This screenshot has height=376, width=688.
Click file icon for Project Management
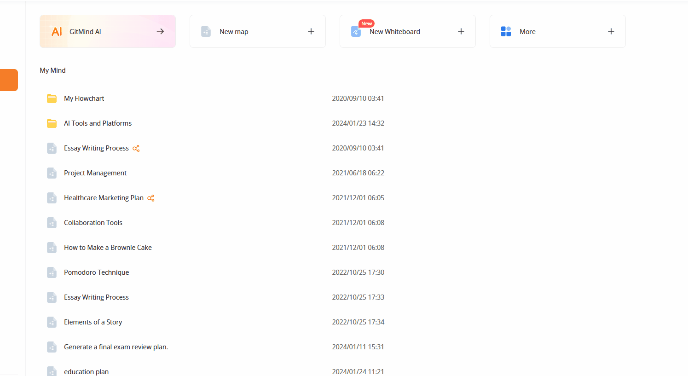(x=52, y=173)
